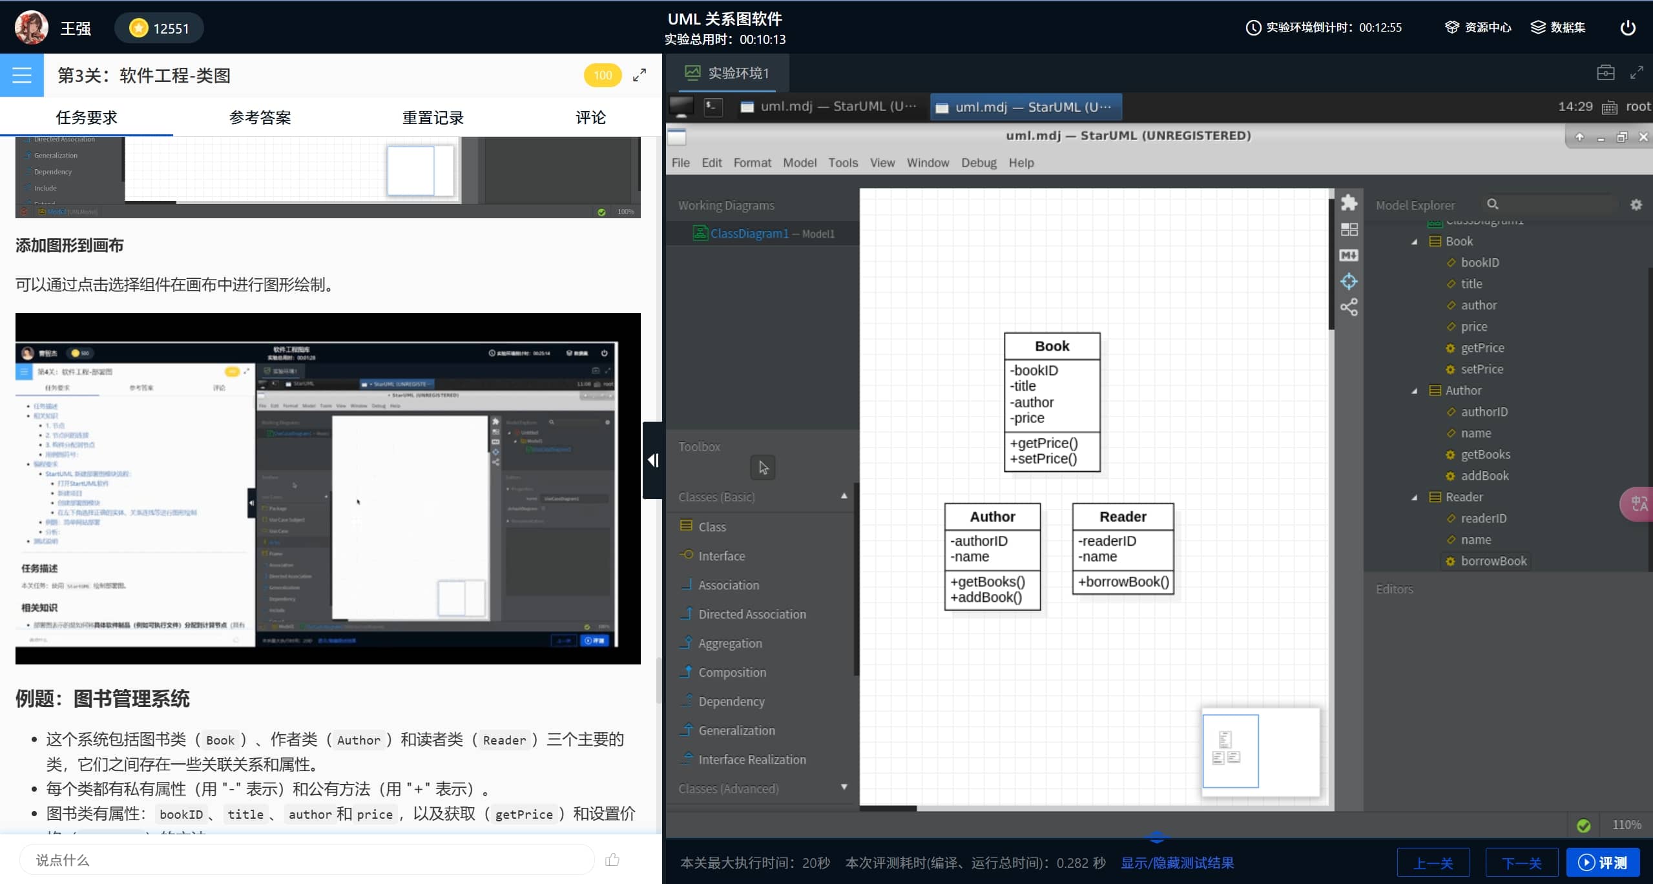Open the Tools menu in StarUML

coord(843,163)
